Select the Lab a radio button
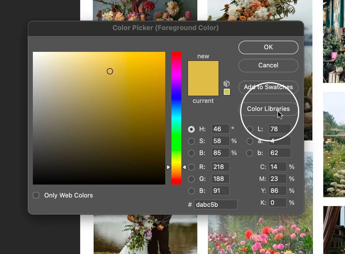The image size is (345, 254). 250,141
